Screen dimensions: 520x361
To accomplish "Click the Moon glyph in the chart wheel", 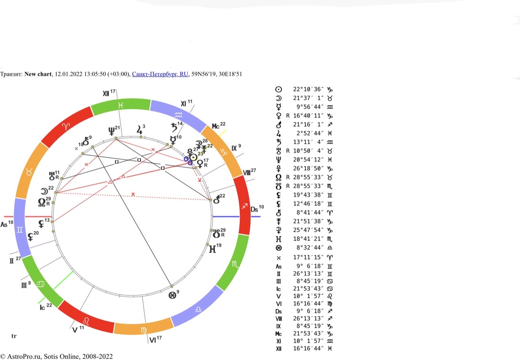I will pos(43,192).
